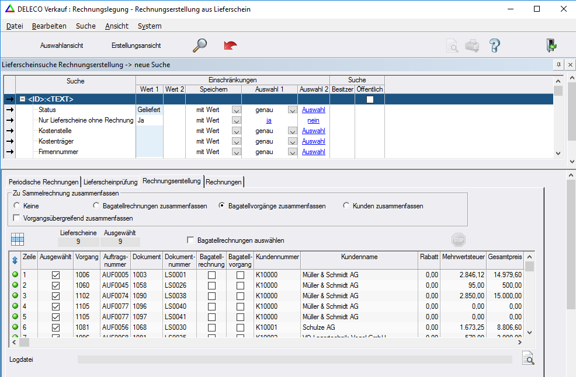Collapse the <ID>:<TEXT> tree node
This screenshot has width=576, height=377.
point(22,99)
